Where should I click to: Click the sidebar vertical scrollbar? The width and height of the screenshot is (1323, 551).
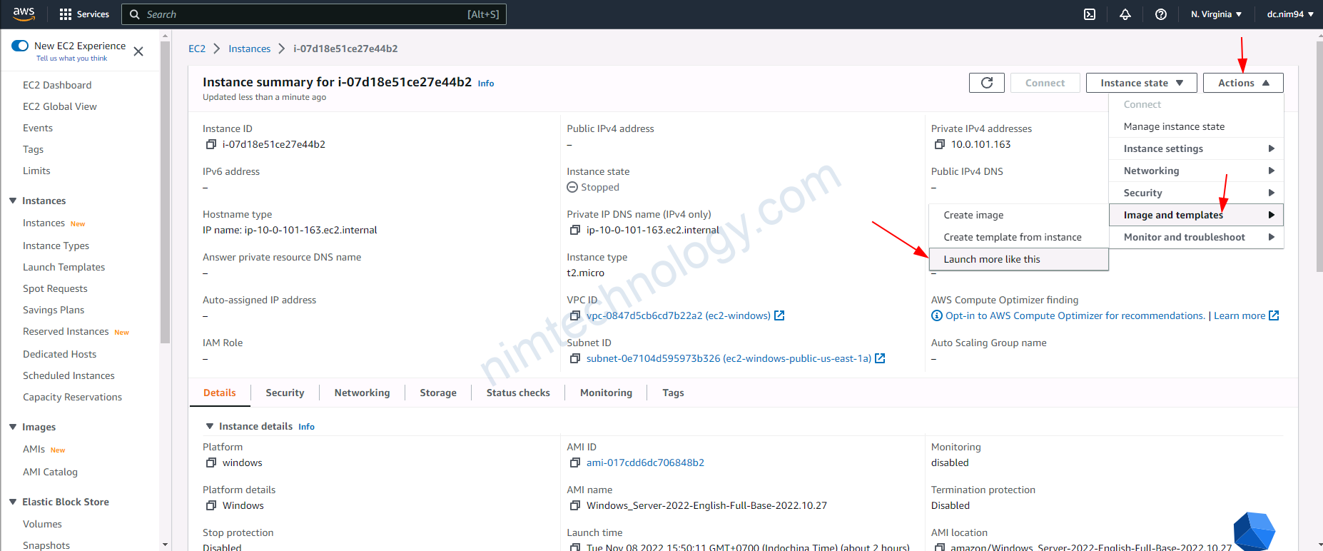point(166,193)
